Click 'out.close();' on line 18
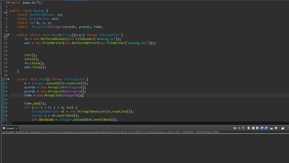The image size is (289, 163). point(35,67)
